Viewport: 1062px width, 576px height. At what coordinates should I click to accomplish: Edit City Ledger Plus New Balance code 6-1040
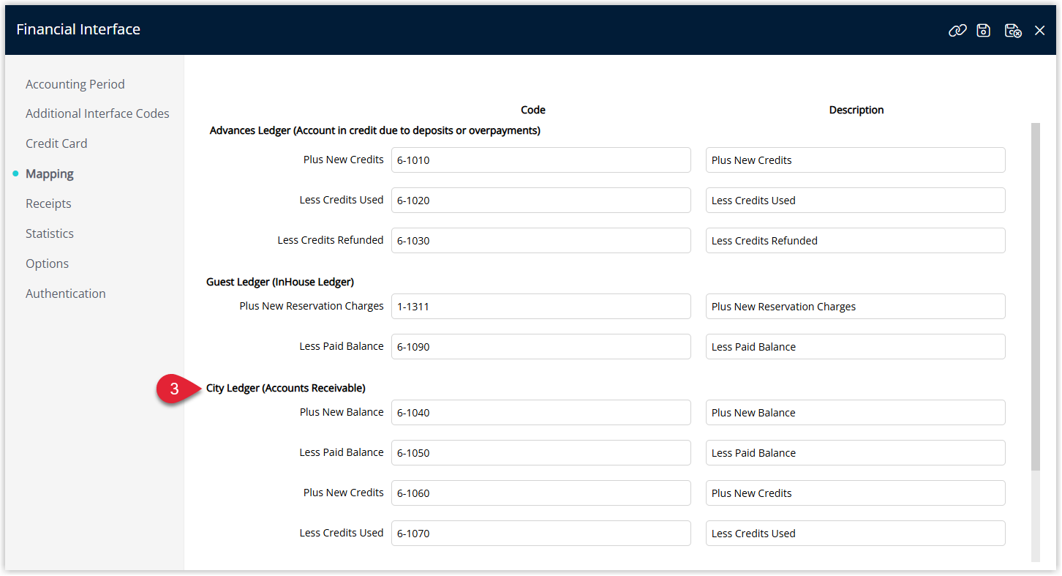pyautogui.click(x=541, y=413)
